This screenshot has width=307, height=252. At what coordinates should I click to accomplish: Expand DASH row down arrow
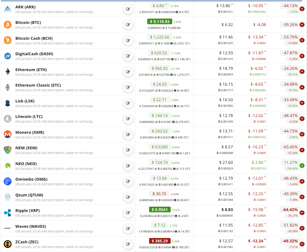tap(302, 56)
